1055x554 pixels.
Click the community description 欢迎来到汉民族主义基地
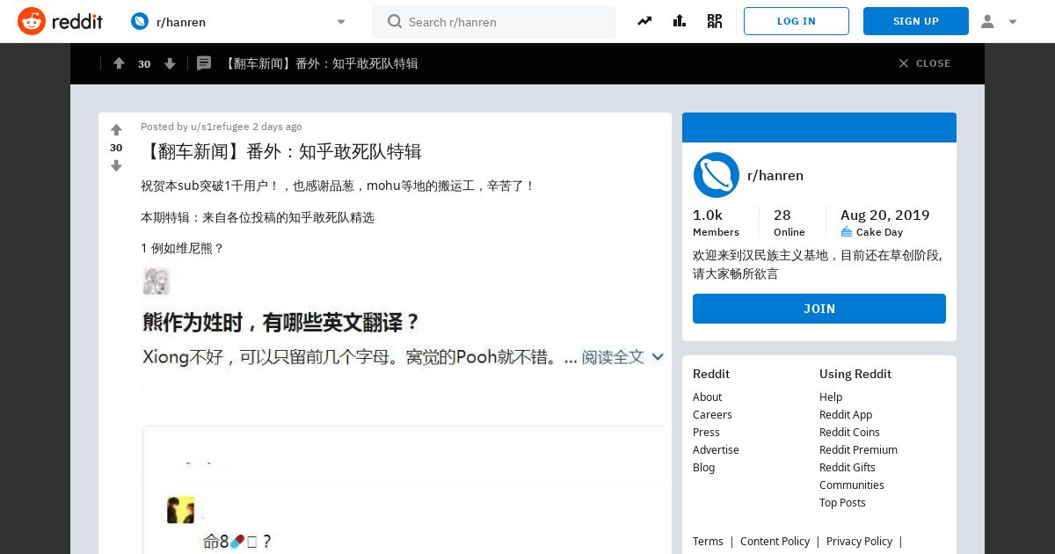(818, 264)
